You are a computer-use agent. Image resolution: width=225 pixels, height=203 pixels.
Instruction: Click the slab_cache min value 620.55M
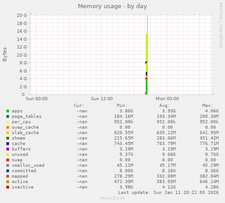click(124, 133)
